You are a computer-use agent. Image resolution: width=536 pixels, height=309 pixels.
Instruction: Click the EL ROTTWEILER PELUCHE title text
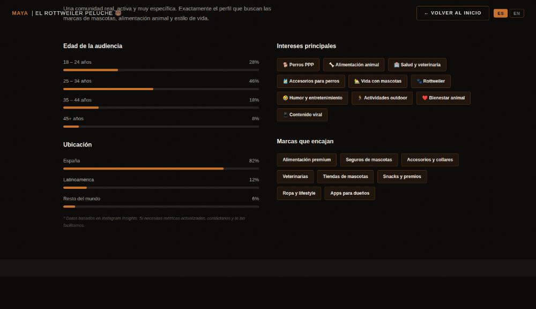click(x=74, y=13)
